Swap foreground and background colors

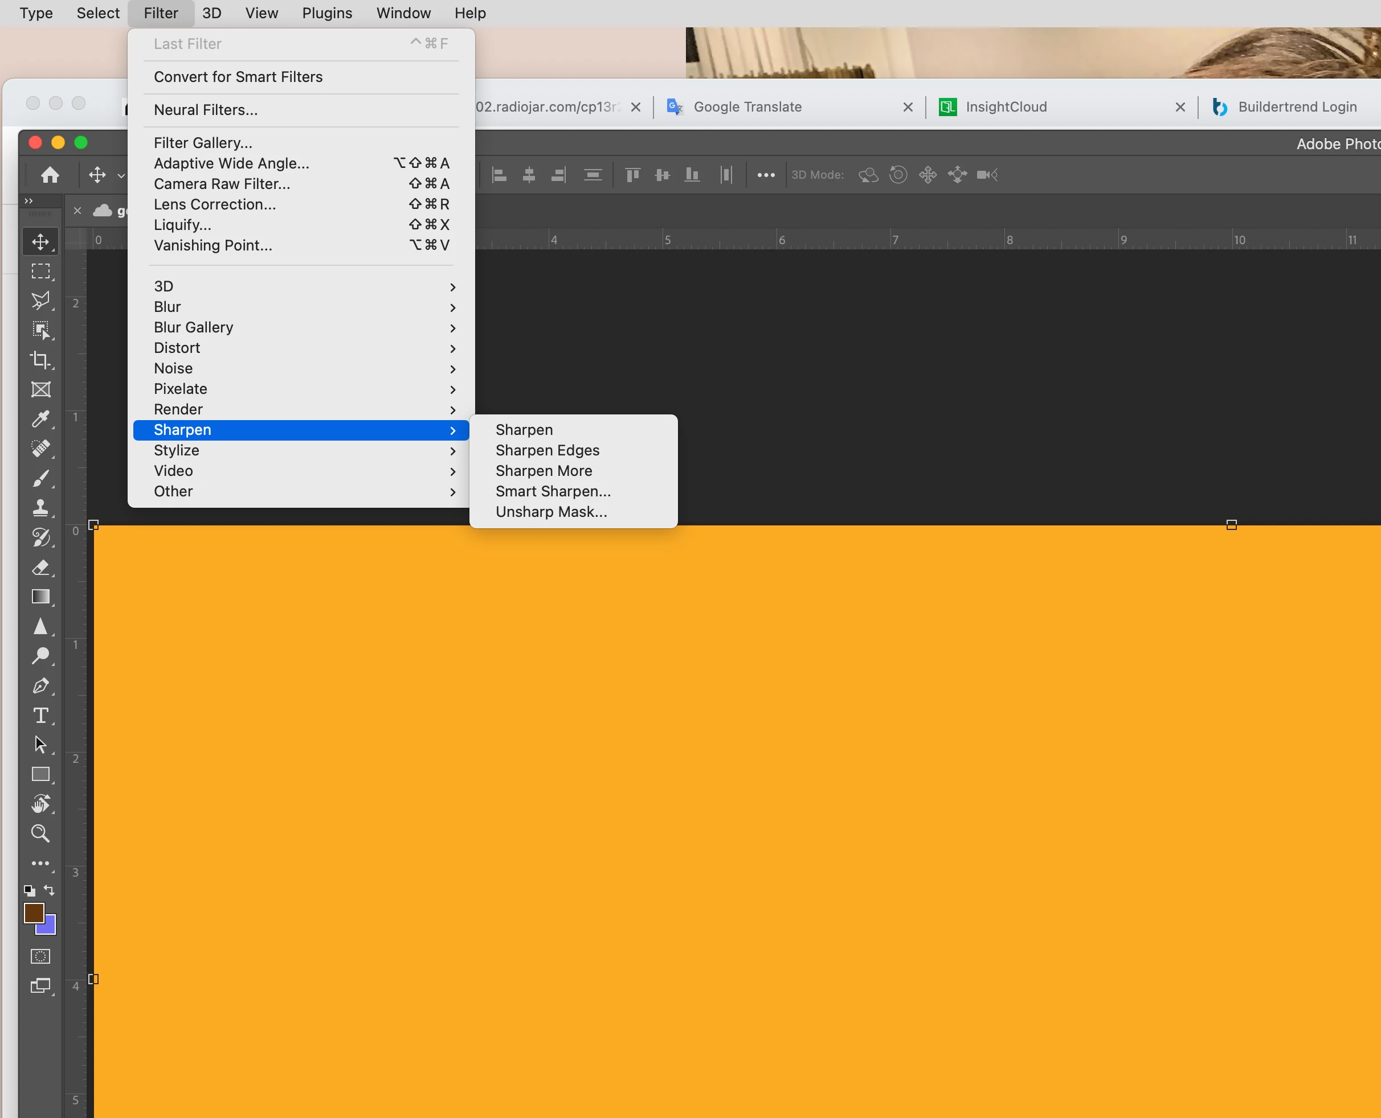pos(50,890)
